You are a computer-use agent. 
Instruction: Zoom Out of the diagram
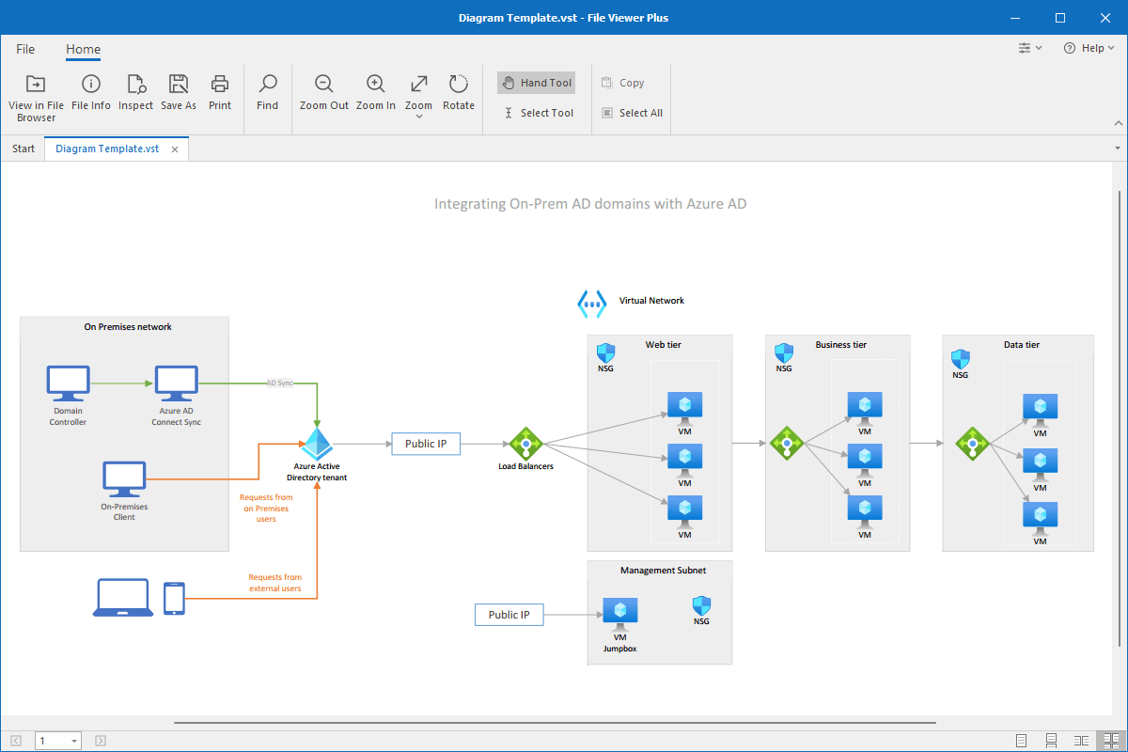pos(324,93)
